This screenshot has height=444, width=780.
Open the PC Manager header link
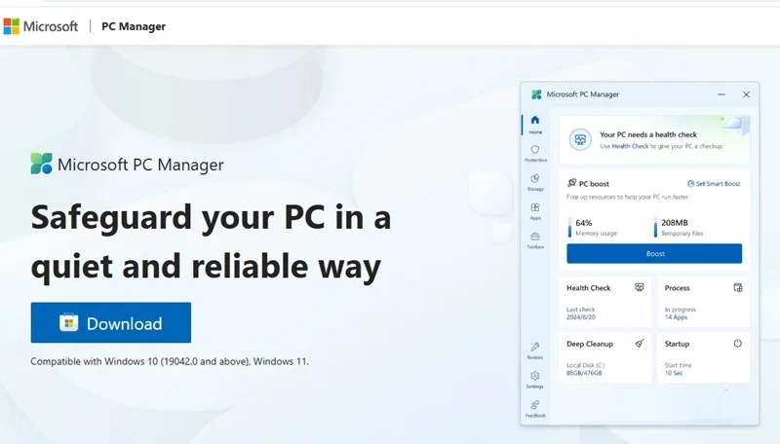tap(134, 26)
